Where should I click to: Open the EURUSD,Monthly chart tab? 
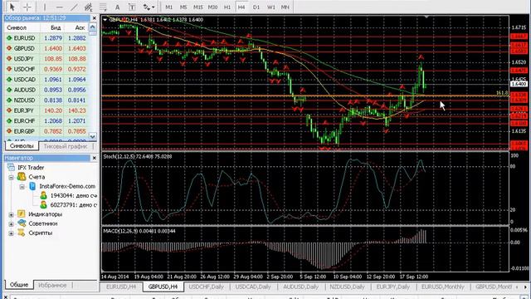(442, 287)
